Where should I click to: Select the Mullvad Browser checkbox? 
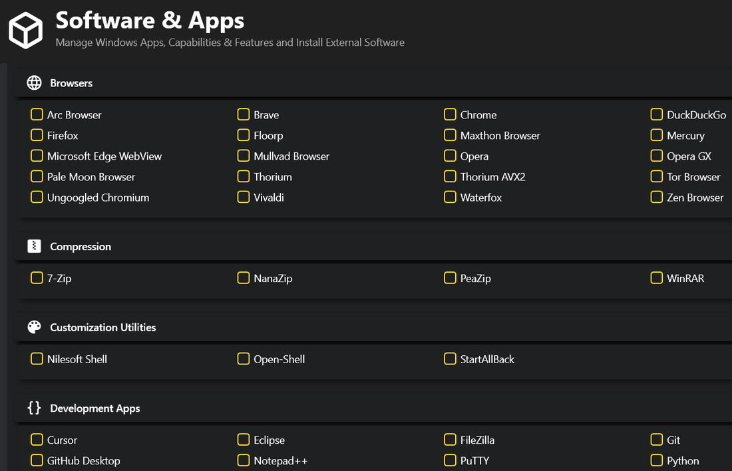click(243, 156)
